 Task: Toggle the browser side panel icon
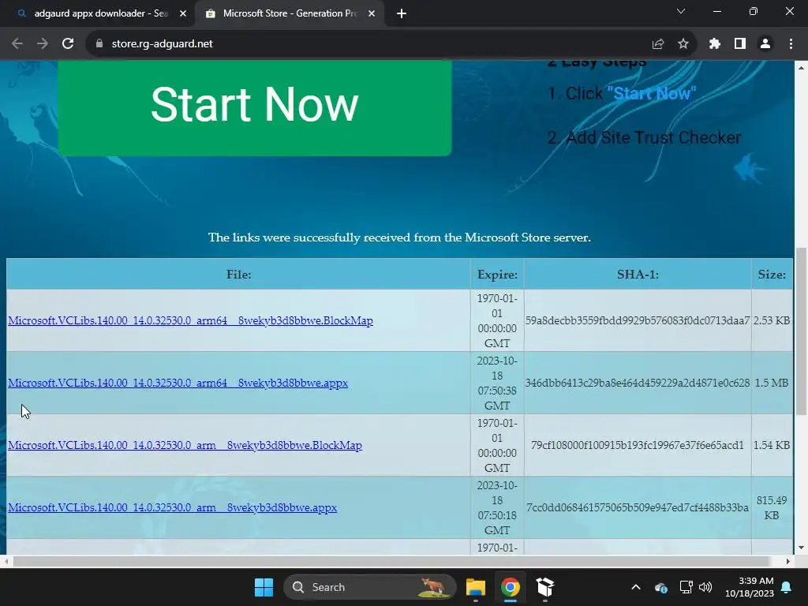740,44
